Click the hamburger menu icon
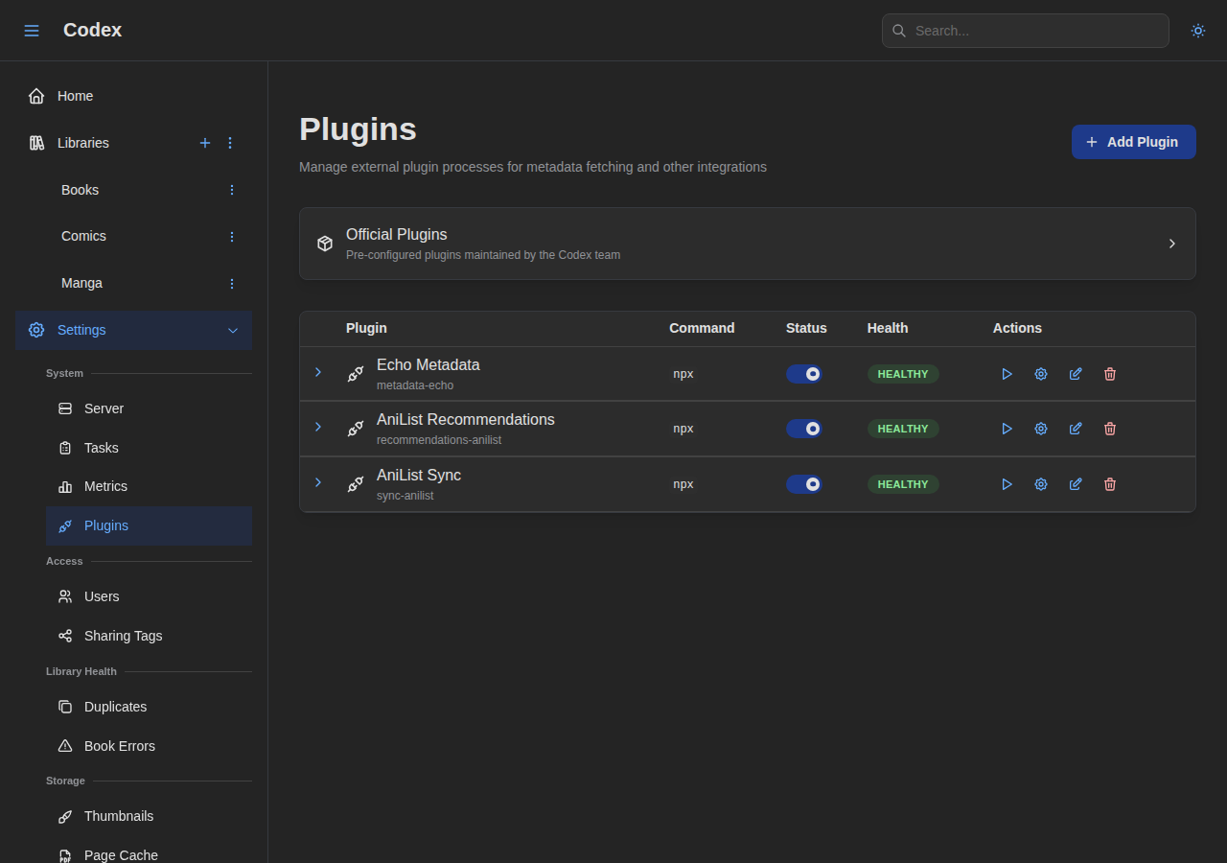Image resolution: width=1227 pixels, height=863 pixels. [x=32, y=30]
